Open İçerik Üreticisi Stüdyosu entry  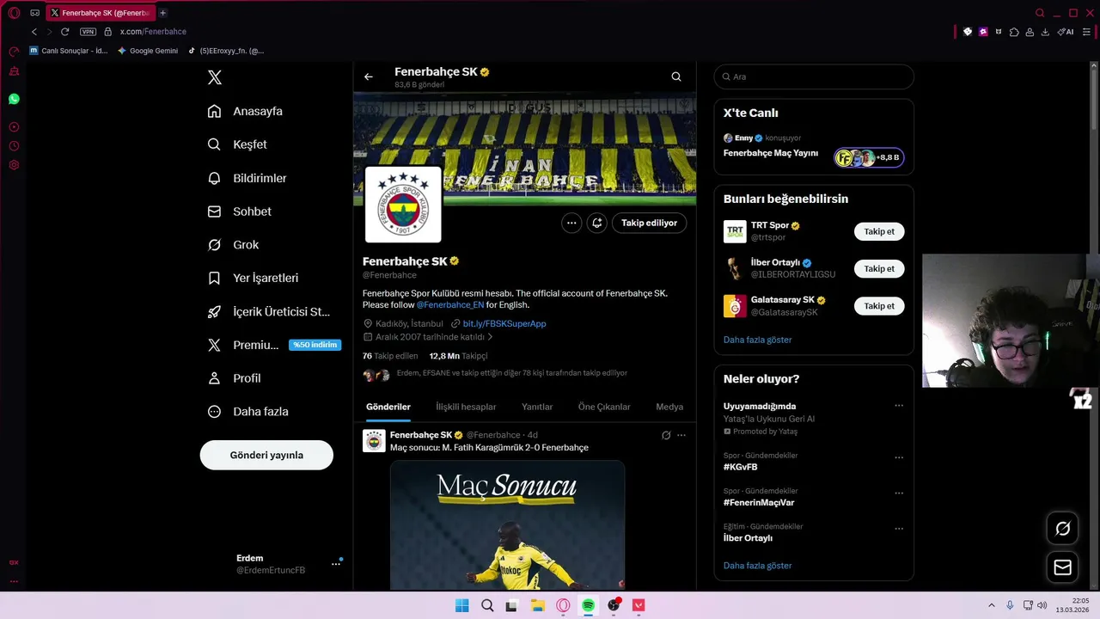point(269,311)
